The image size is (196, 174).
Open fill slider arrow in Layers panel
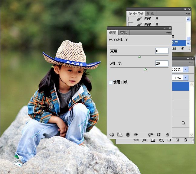pos(186,78)
